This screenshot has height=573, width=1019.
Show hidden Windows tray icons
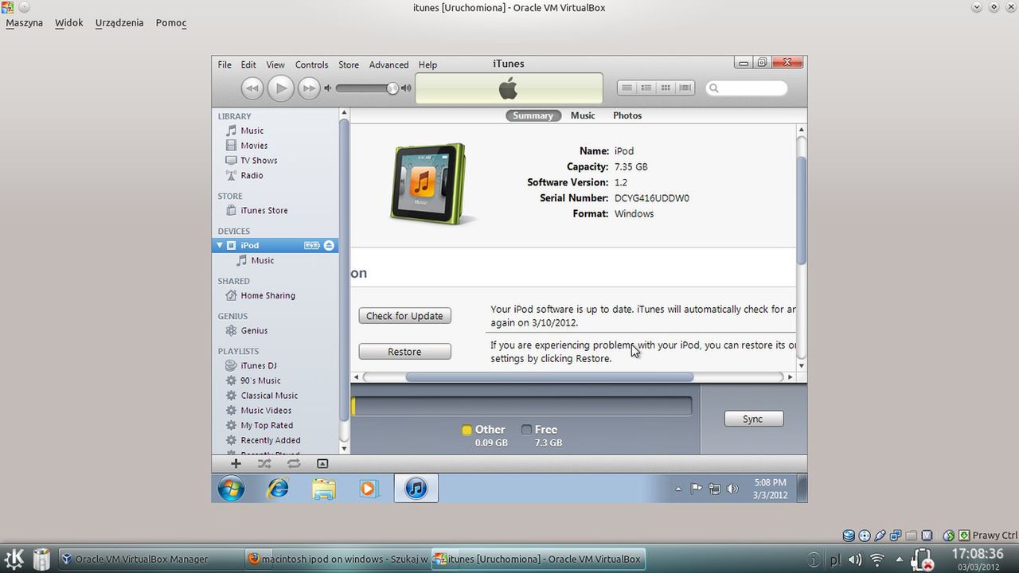678,489
